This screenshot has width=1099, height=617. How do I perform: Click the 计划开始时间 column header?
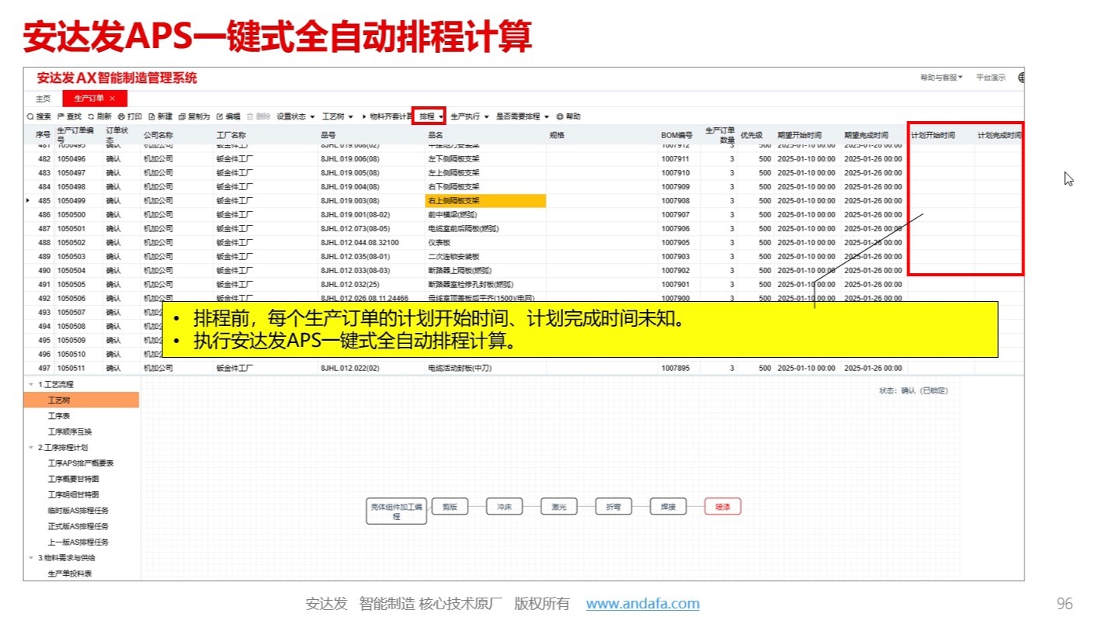933,135
